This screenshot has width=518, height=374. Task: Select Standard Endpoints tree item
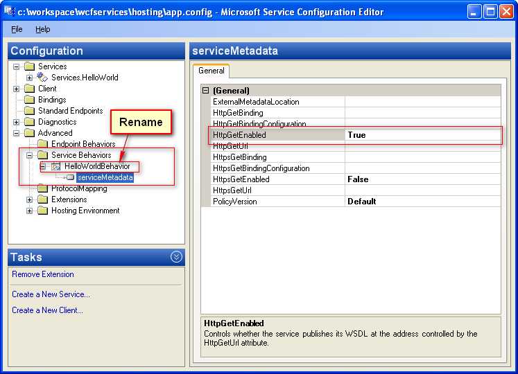click(70, 111)
